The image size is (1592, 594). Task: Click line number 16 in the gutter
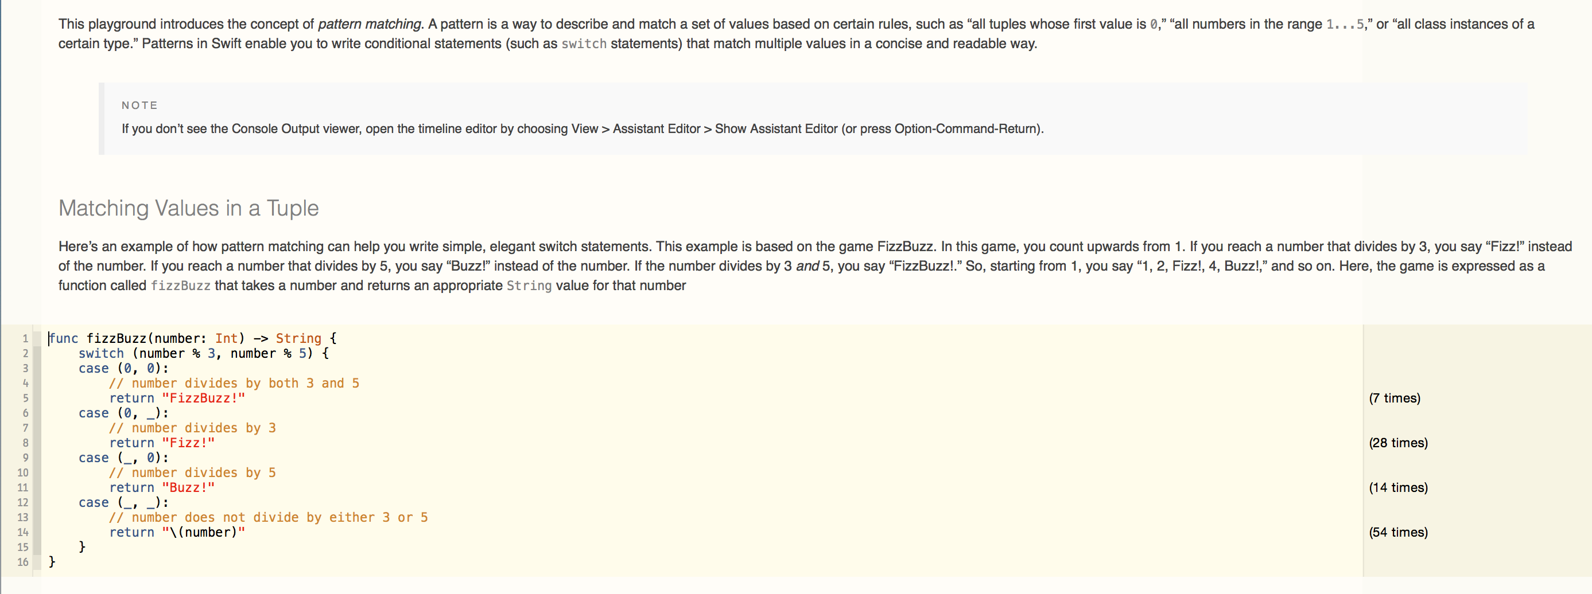tap(23, 562)
